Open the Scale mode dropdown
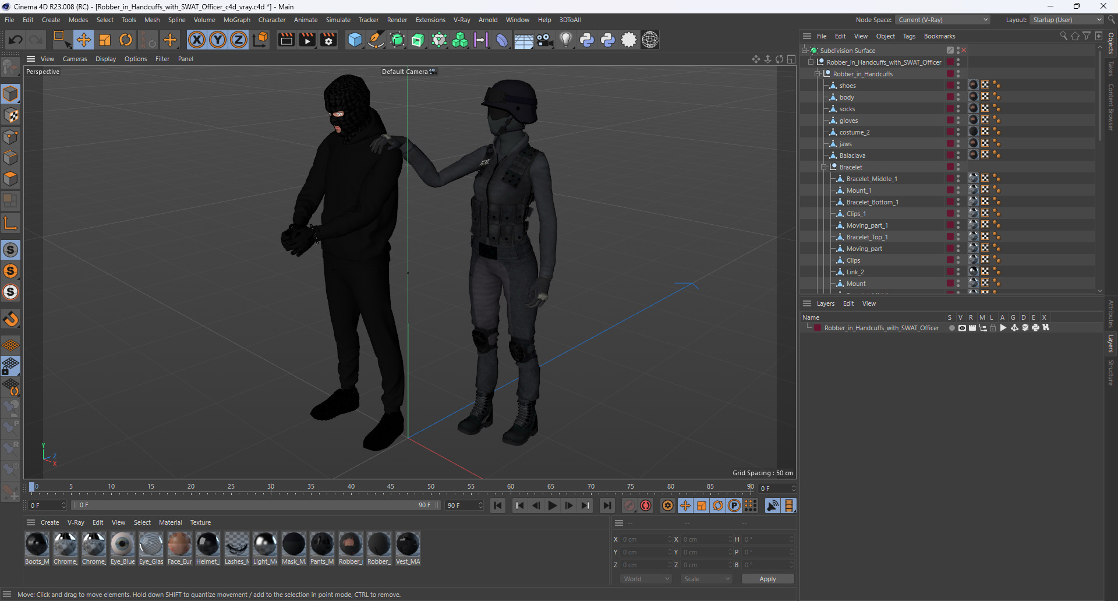Screen dimensions: 1118x601 tap(707, 579)
